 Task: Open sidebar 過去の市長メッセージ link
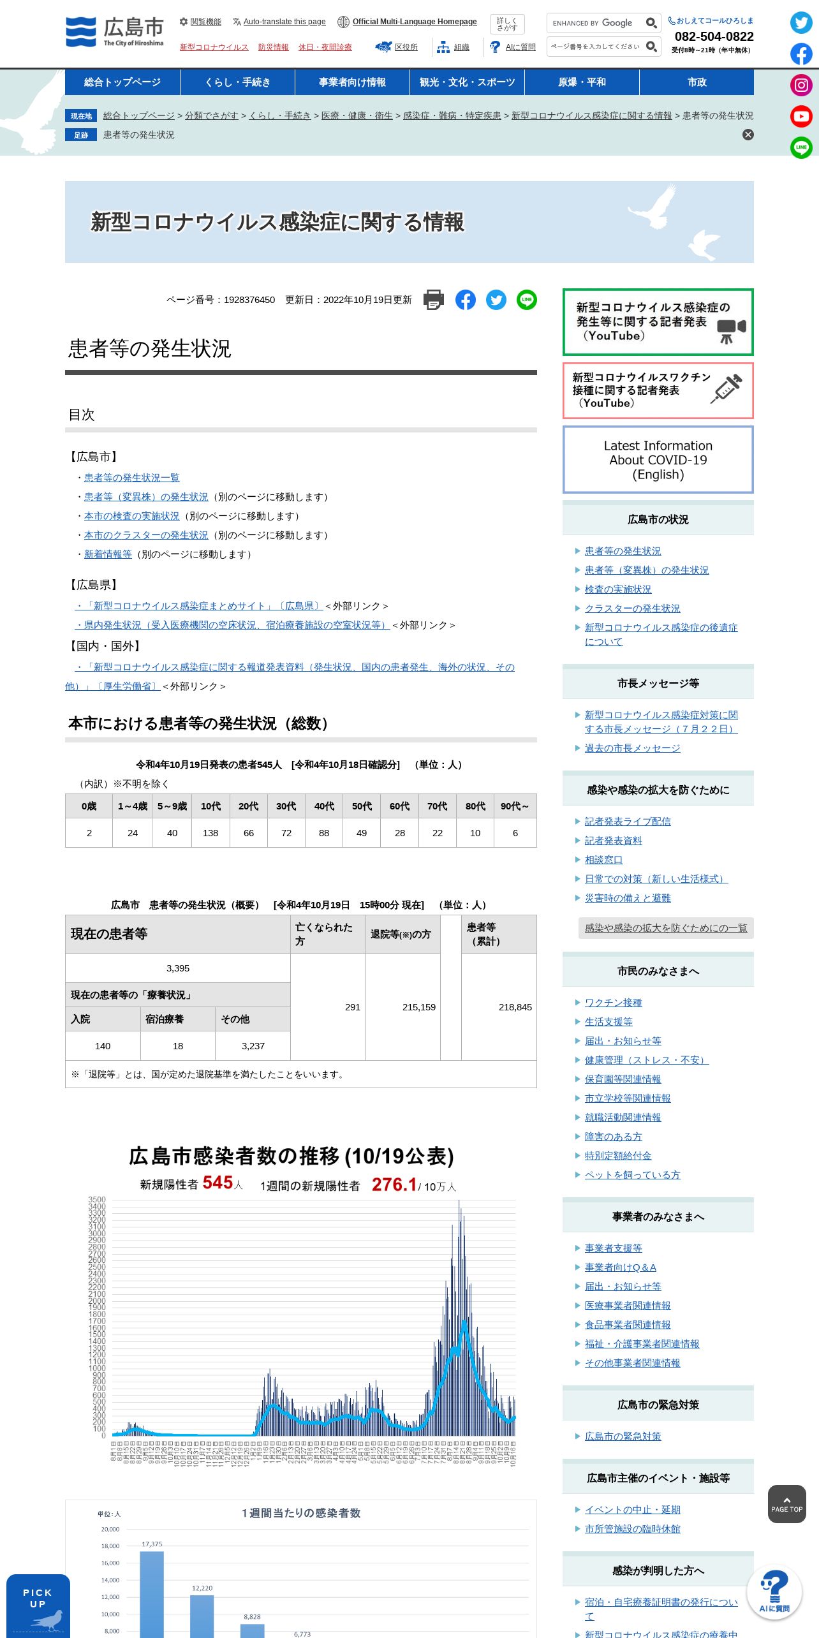(x=633, y=748)
